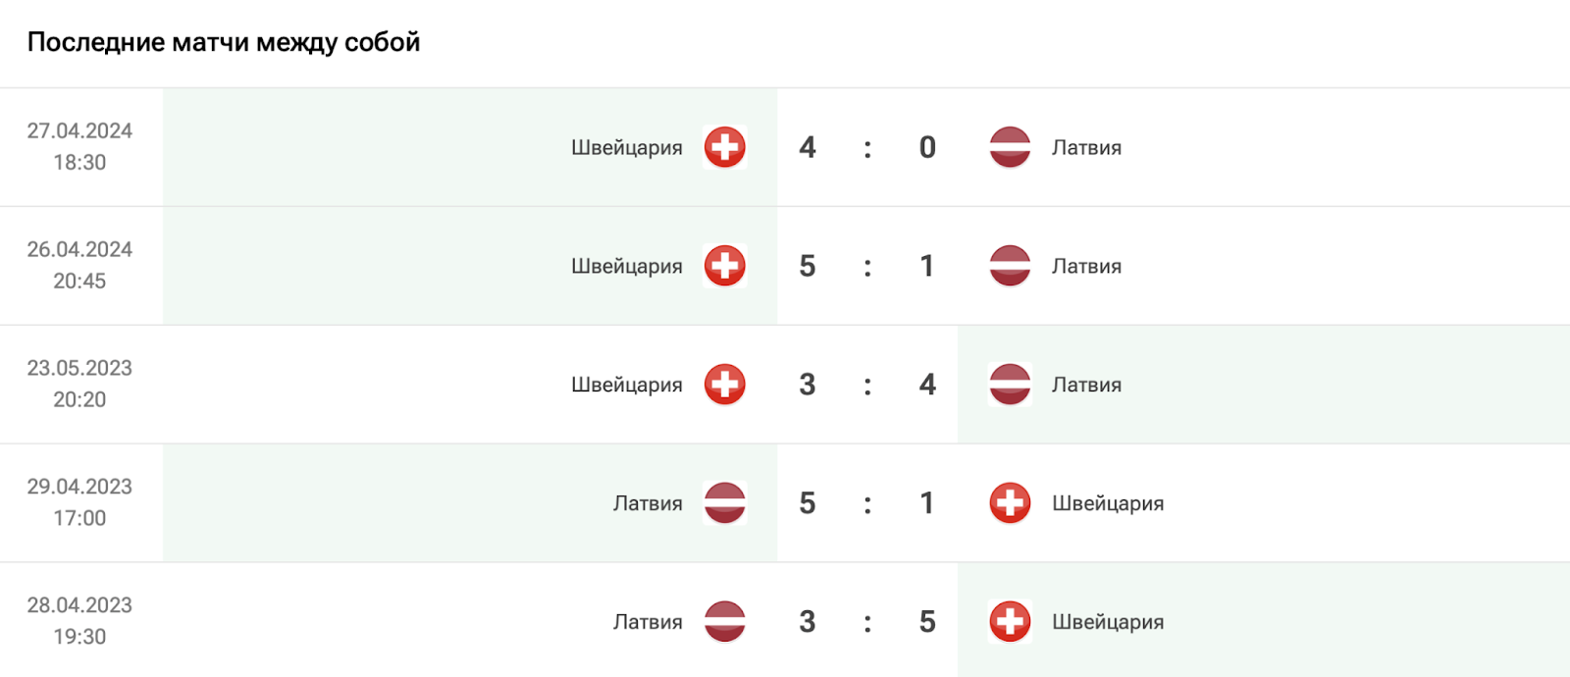The height and width of the screenshot is (677, 1570).
Task: Open Латвия team link in 29.04.2023 row
Action: pyautogui.click(x=648, y=504)
